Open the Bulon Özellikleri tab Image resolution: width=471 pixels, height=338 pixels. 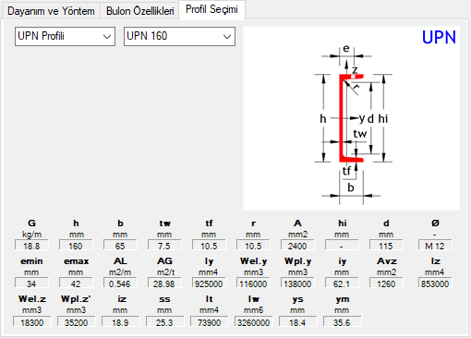coord(140,11)
